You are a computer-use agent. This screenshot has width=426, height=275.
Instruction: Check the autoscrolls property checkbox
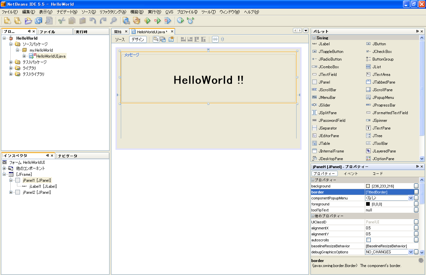(368, 240)
